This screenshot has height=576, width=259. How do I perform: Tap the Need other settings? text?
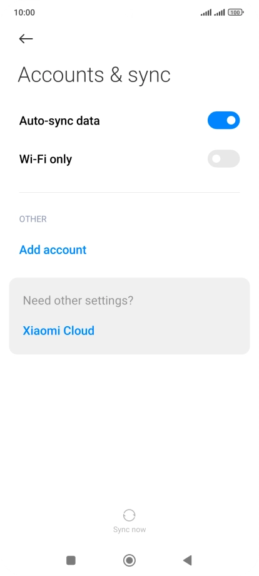coord(78,301)
